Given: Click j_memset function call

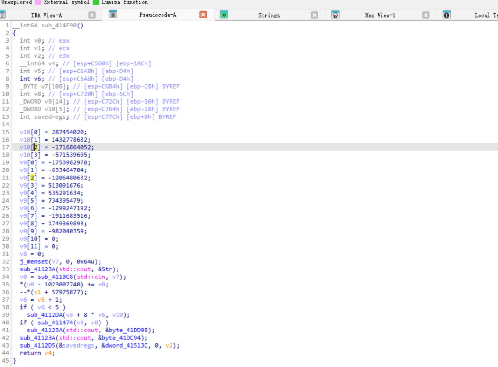Looking at the screenshot, I should (x=34, y=261).
